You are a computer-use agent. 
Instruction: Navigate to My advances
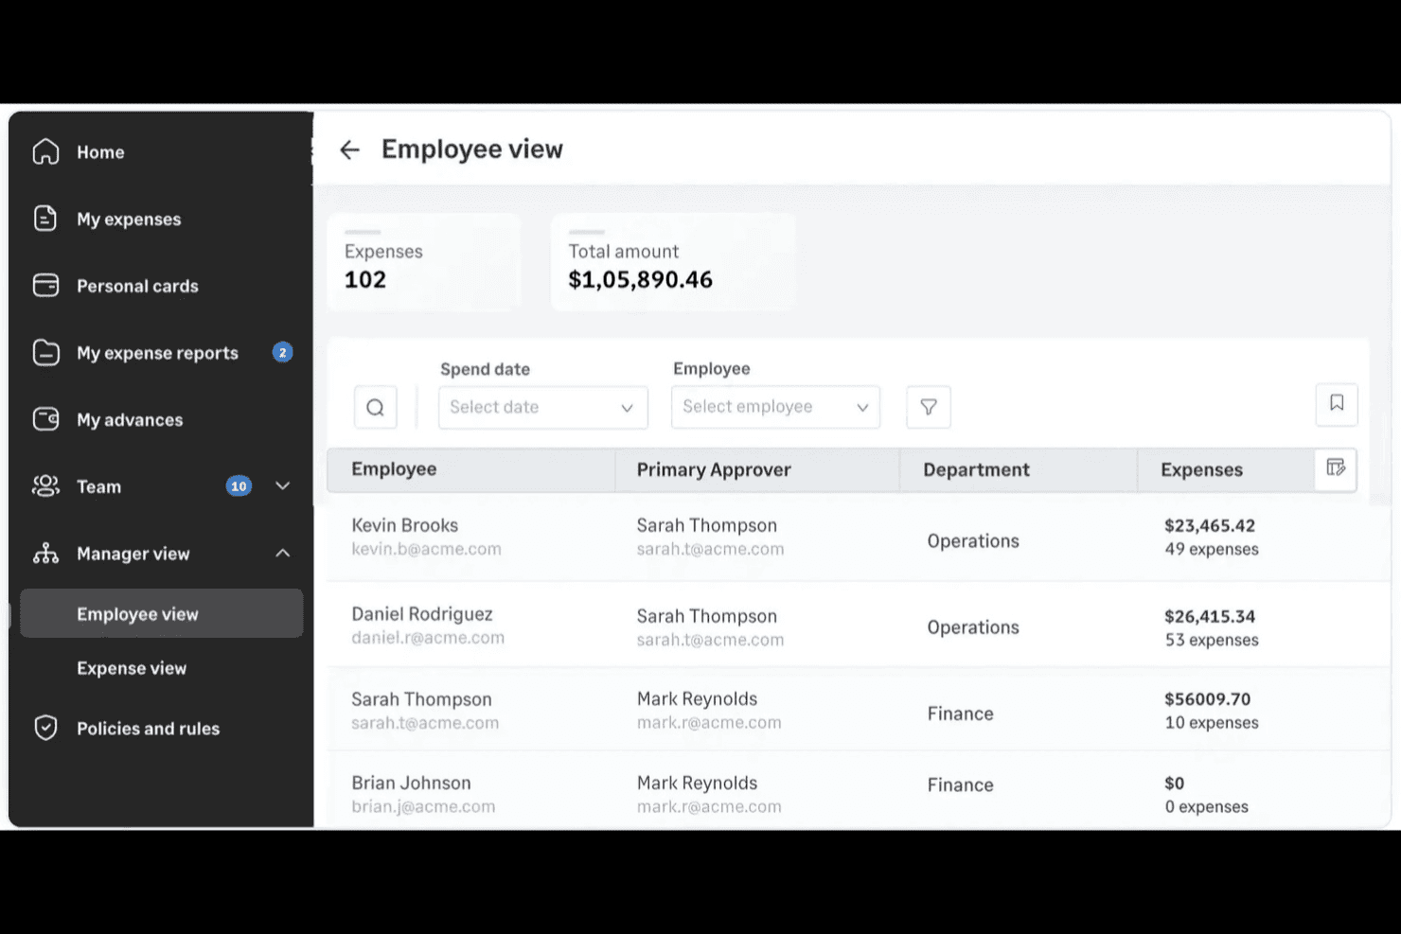[x=130, y=420]
